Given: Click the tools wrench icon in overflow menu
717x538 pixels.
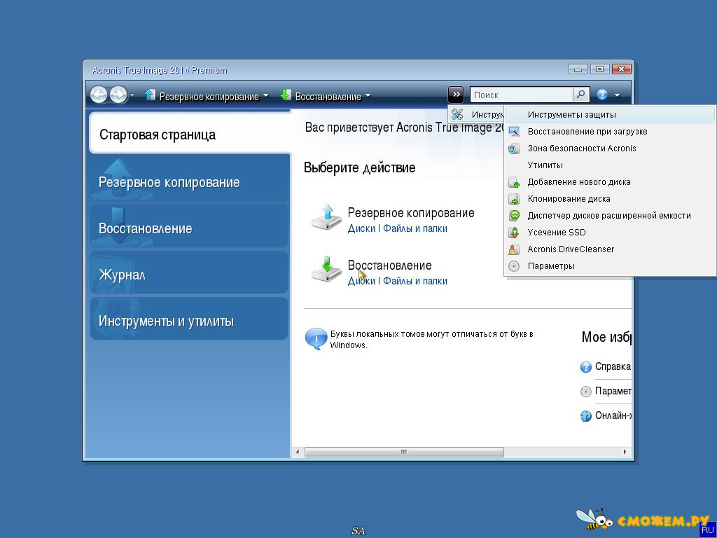Looking at the screenshot, I should click(x=457, y=114).
